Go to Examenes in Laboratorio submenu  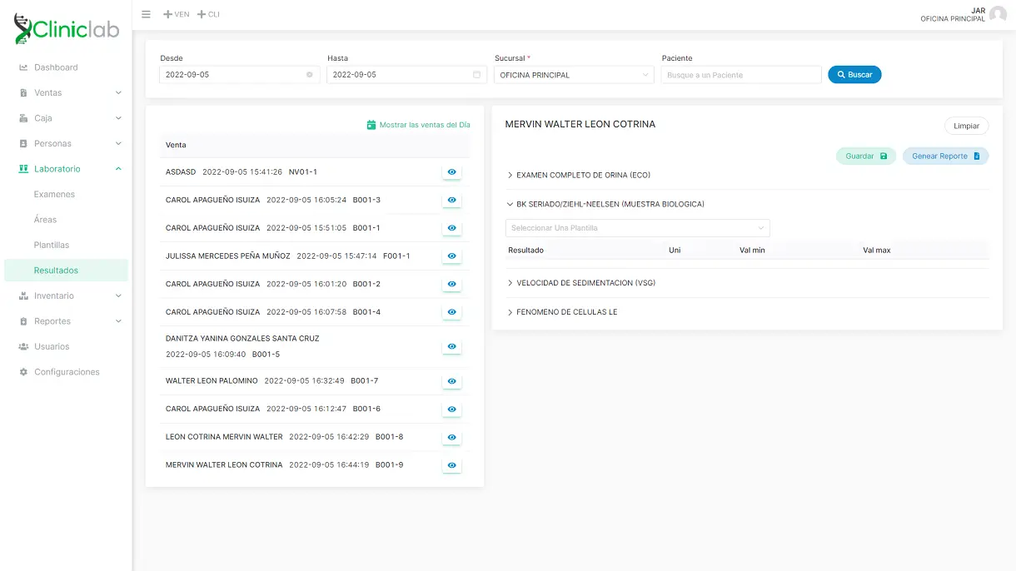point(54,194)
